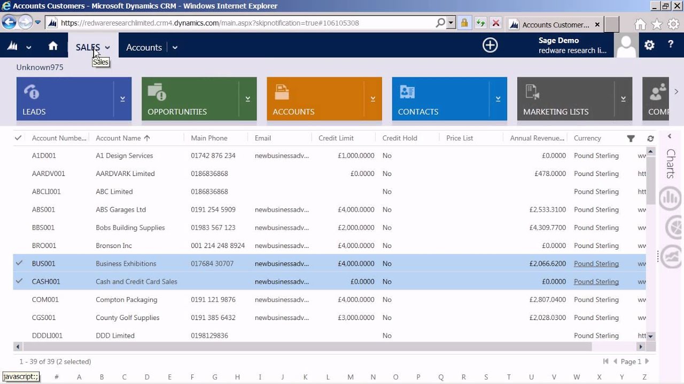
Task: Refresh the grid with the refresh icon
Action: pos(650,139)
